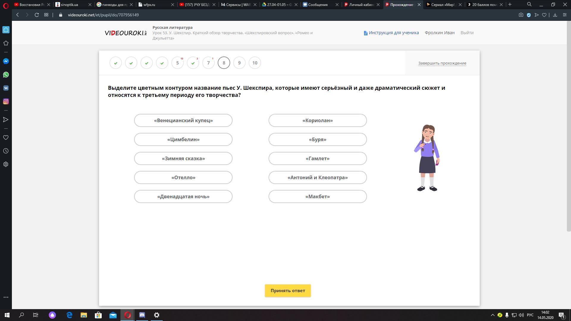Open WhatsApp sidebar panel

[6, 75]
